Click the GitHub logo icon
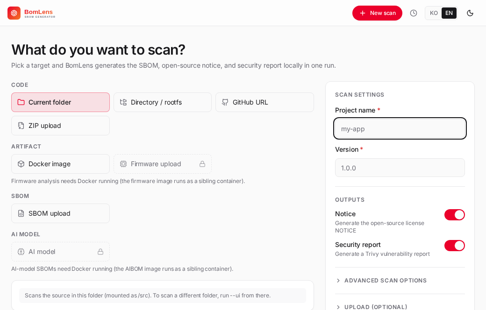This screenshot has height=310, width=486. tap(225, 102)
